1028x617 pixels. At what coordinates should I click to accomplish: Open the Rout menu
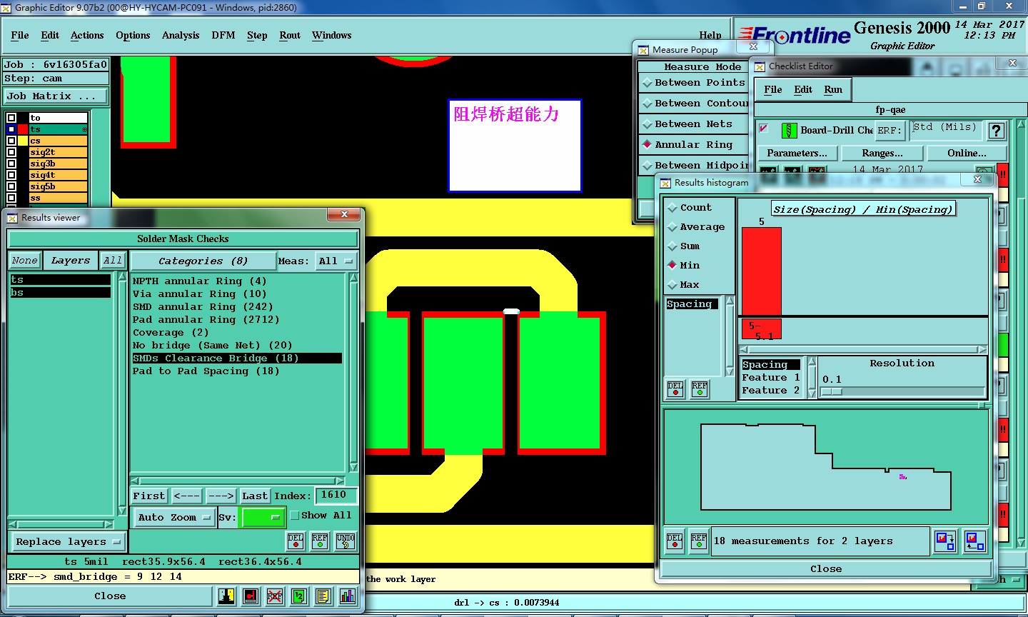point(290,36)
